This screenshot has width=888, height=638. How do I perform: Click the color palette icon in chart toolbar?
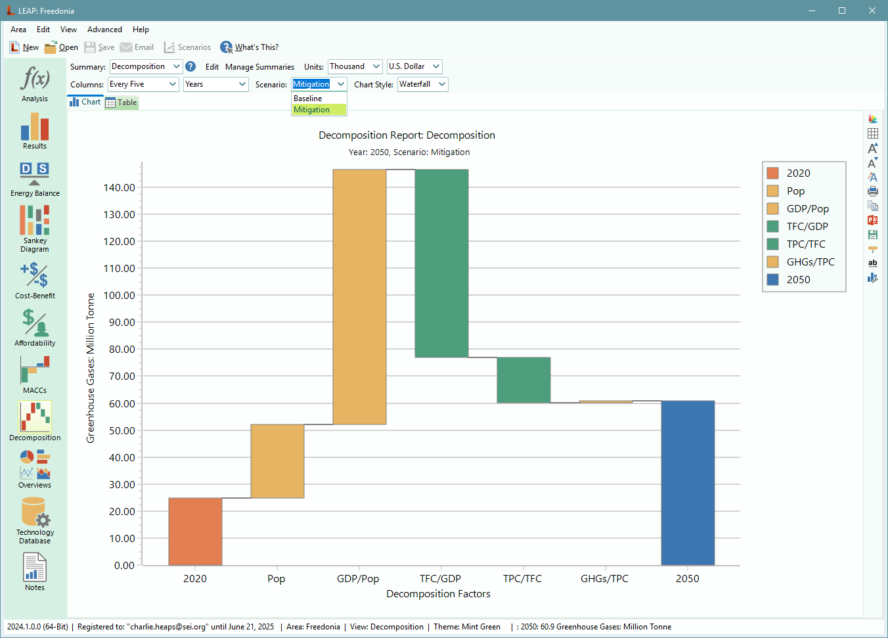872,120
